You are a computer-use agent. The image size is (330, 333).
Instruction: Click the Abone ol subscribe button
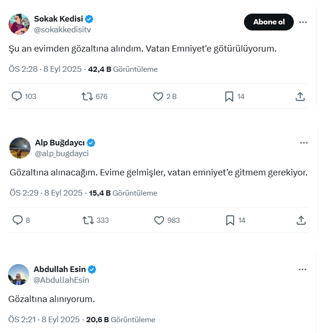(268, 22)
